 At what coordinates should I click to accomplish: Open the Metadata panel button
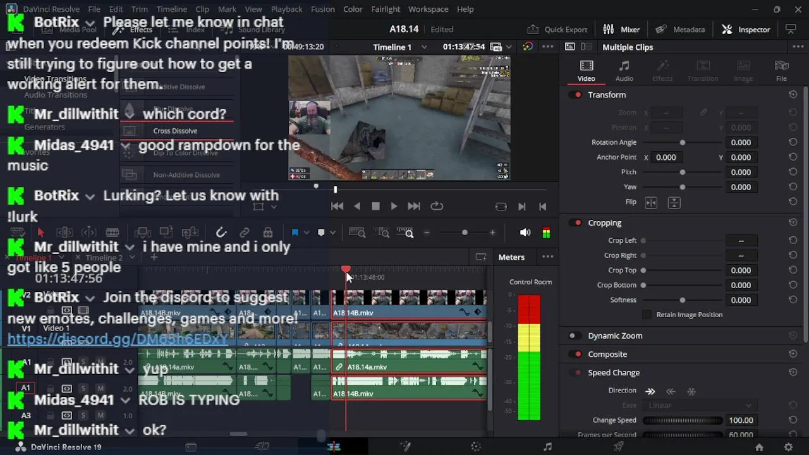[680, 29]
